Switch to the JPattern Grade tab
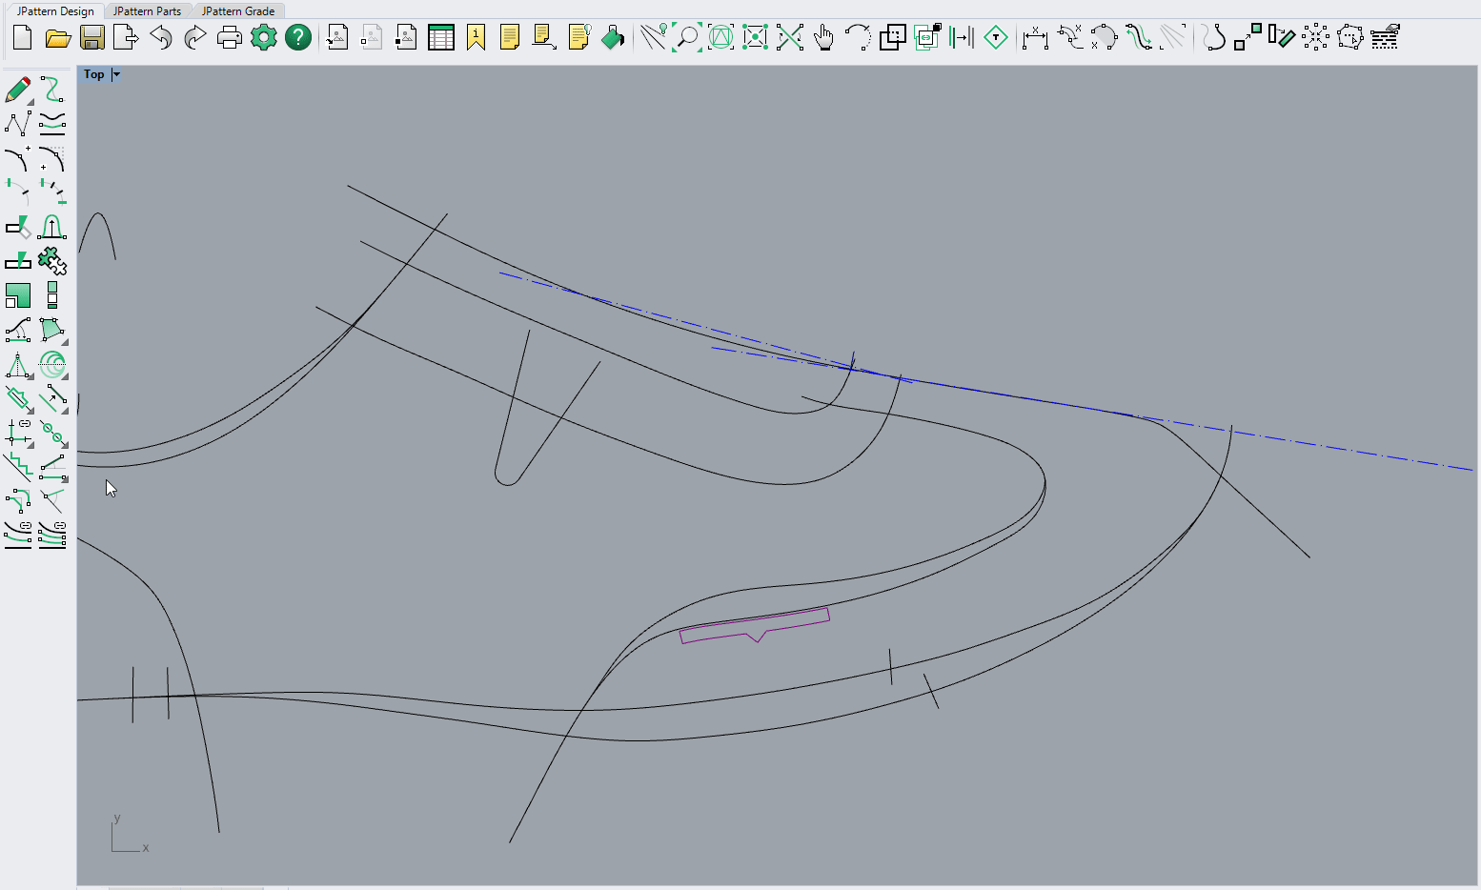The image size is (1481, 890). coord(237,11)
